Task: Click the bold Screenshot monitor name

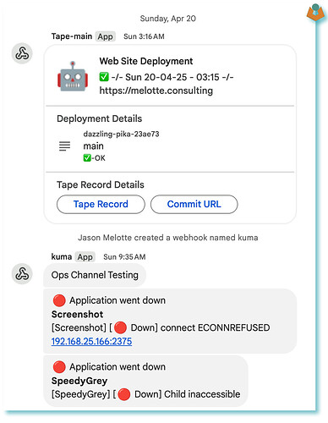Action: (x=77, y=315)
